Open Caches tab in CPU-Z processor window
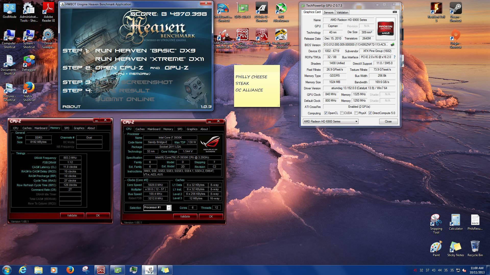 (140, 129)
